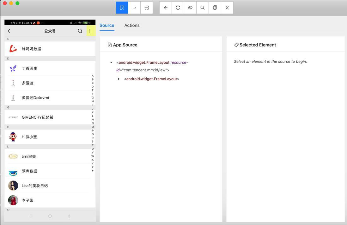Screen dimensions: 347x225
Task: Jump to letter A in index bar
Action: (93, 76)
